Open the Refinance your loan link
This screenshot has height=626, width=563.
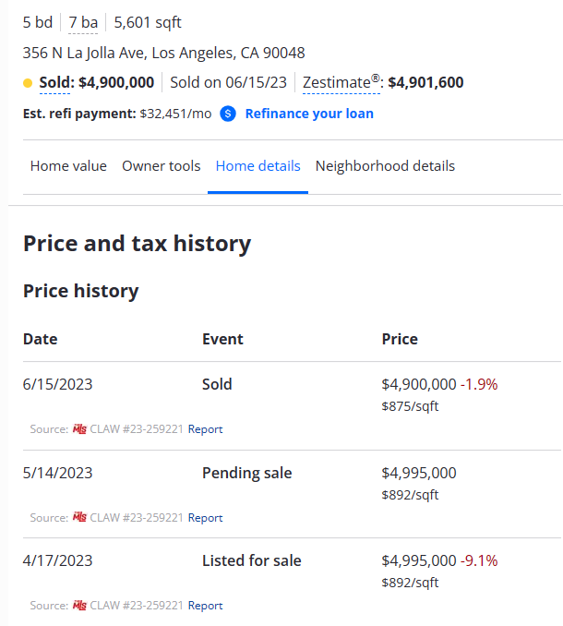pos(309,114)
